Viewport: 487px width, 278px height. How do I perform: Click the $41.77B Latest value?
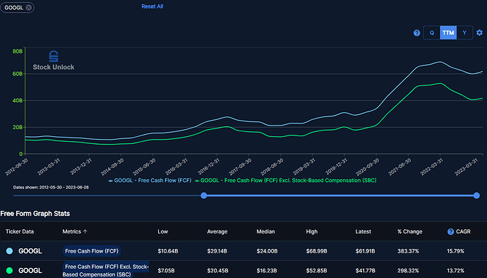(x=365, y=270)
